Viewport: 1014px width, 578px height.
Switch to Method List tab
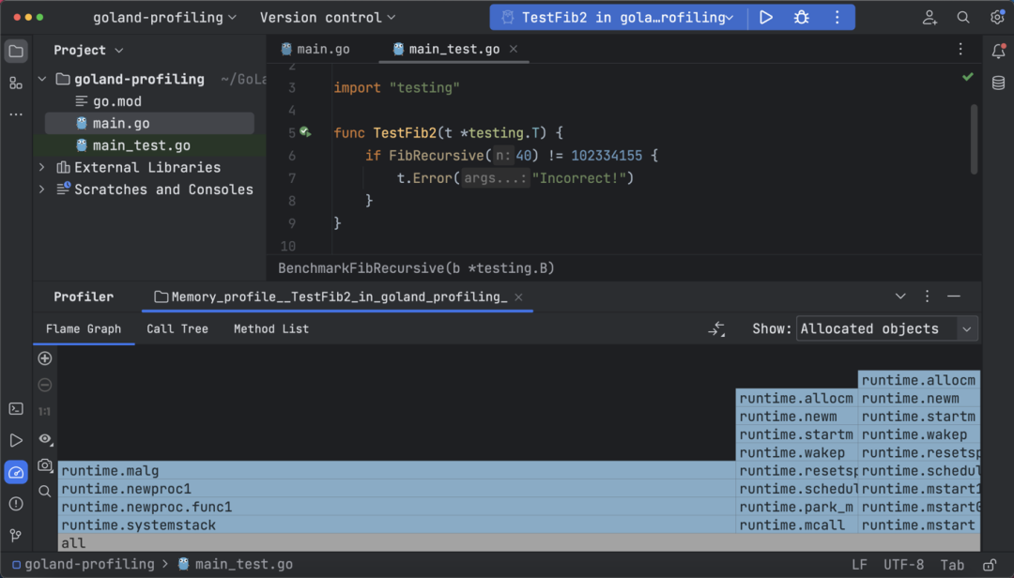[271, 329]
